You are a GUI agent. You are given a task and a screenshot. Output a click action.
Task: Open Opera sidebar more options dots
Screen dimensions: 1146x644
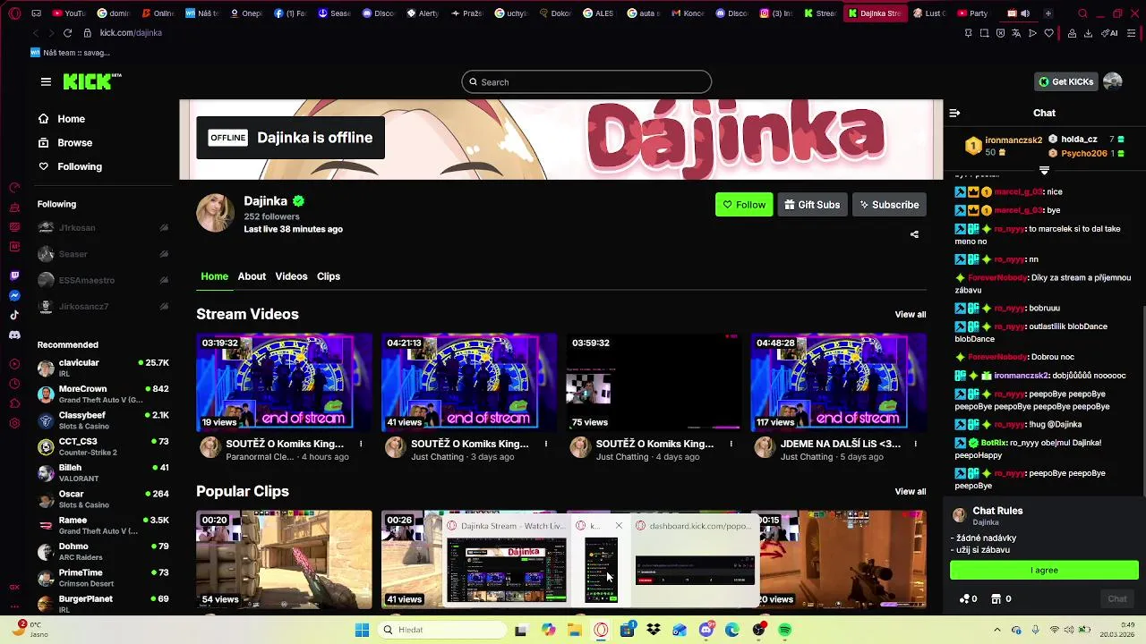[14, 606]
